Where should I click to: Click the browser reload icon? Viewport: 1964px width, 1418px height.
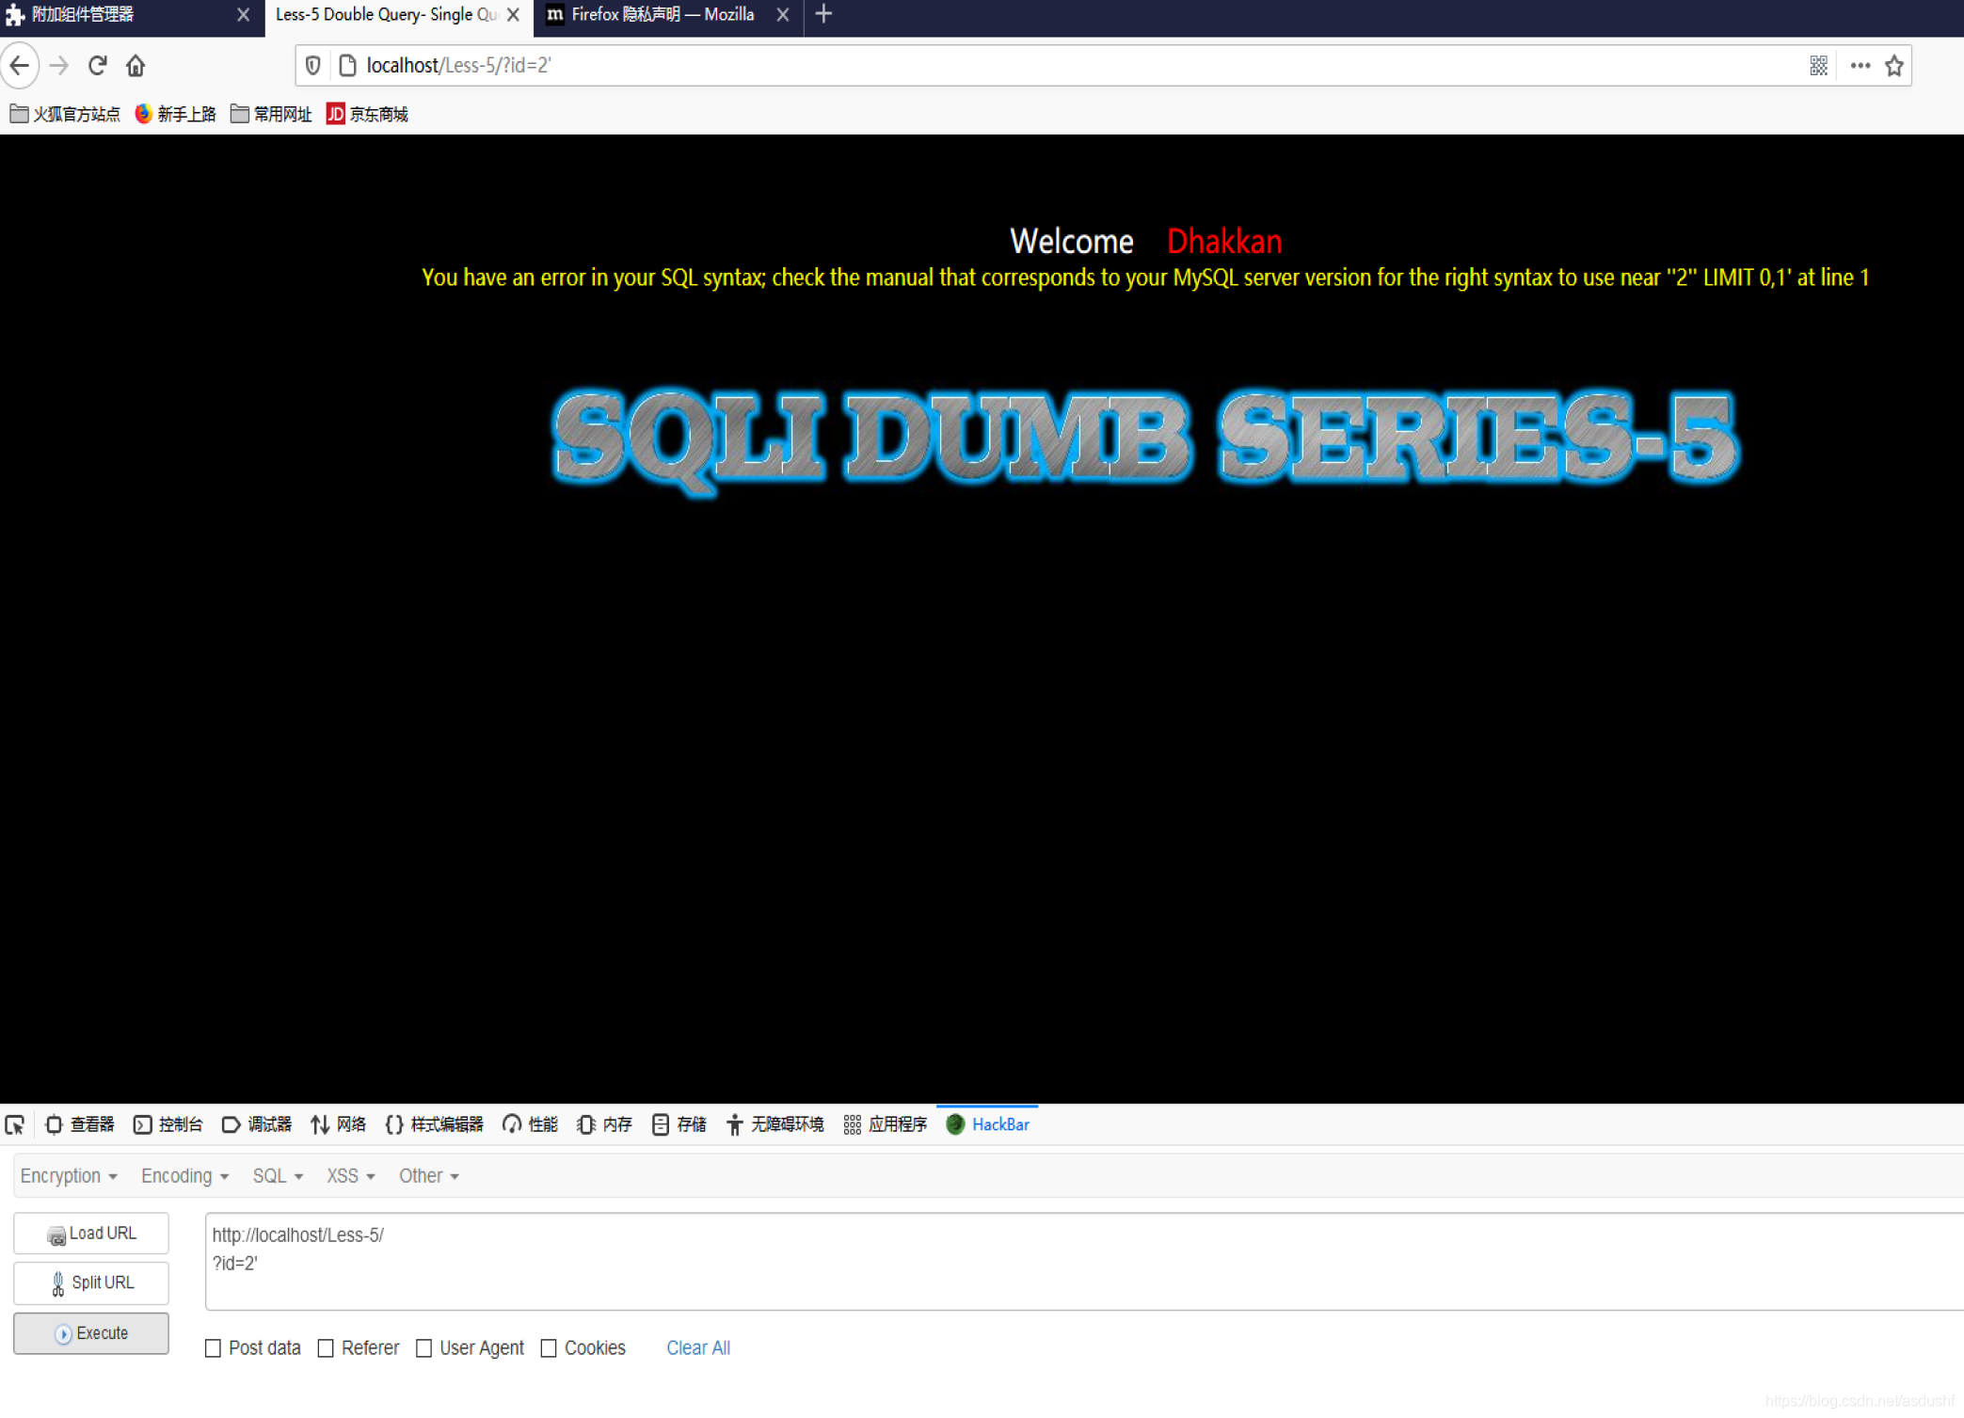(x=97, y=65)
